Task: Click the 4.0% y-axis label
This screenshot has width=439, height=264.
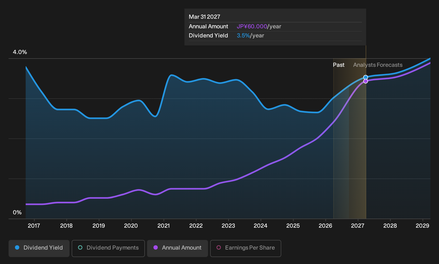Action: pyautogui.click(x=20, y=52)
